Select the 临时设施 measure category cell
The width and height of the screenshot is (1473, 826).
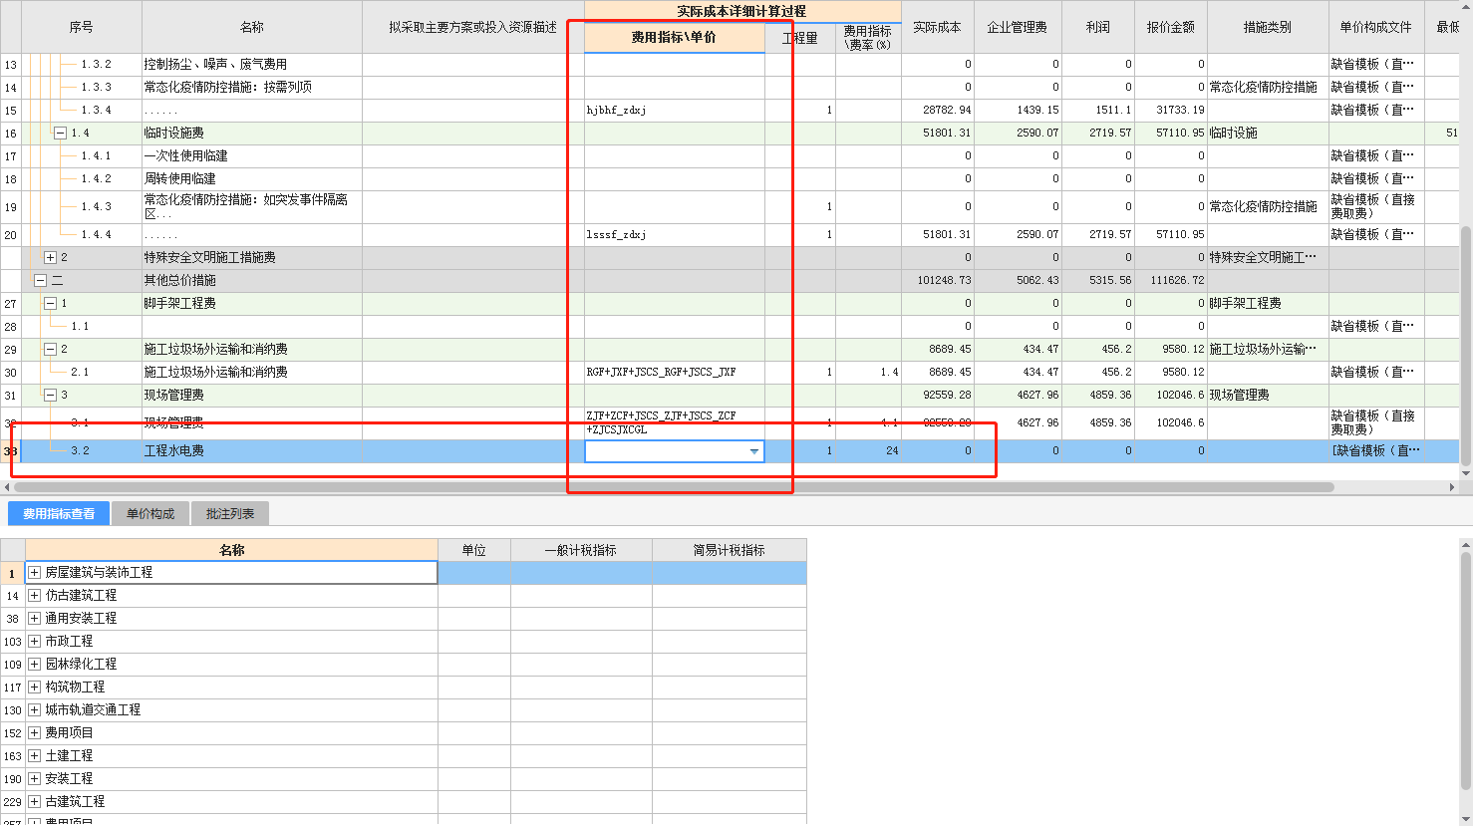pos(1268,134)
